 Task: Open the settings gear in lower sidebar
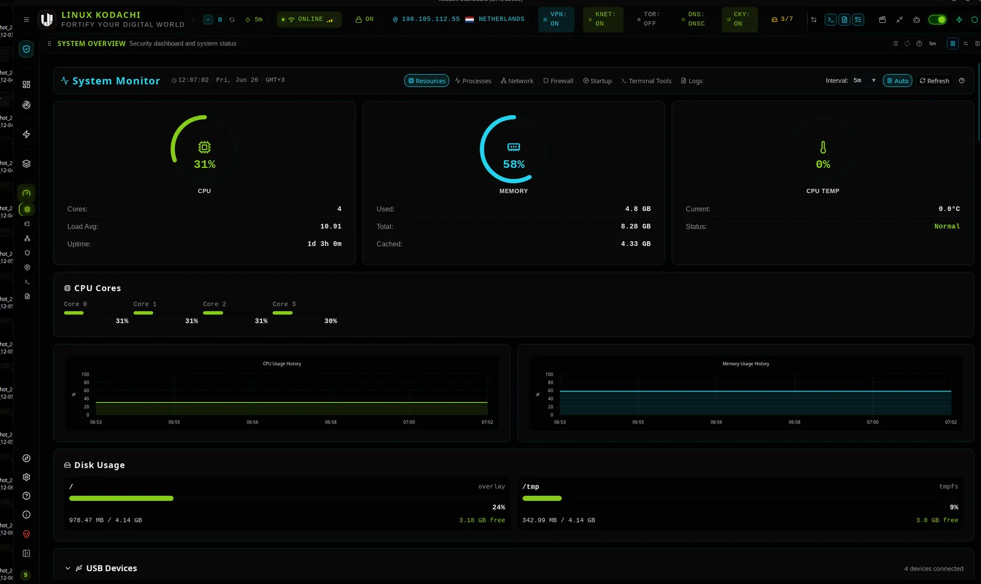click(x=26, y=477)
